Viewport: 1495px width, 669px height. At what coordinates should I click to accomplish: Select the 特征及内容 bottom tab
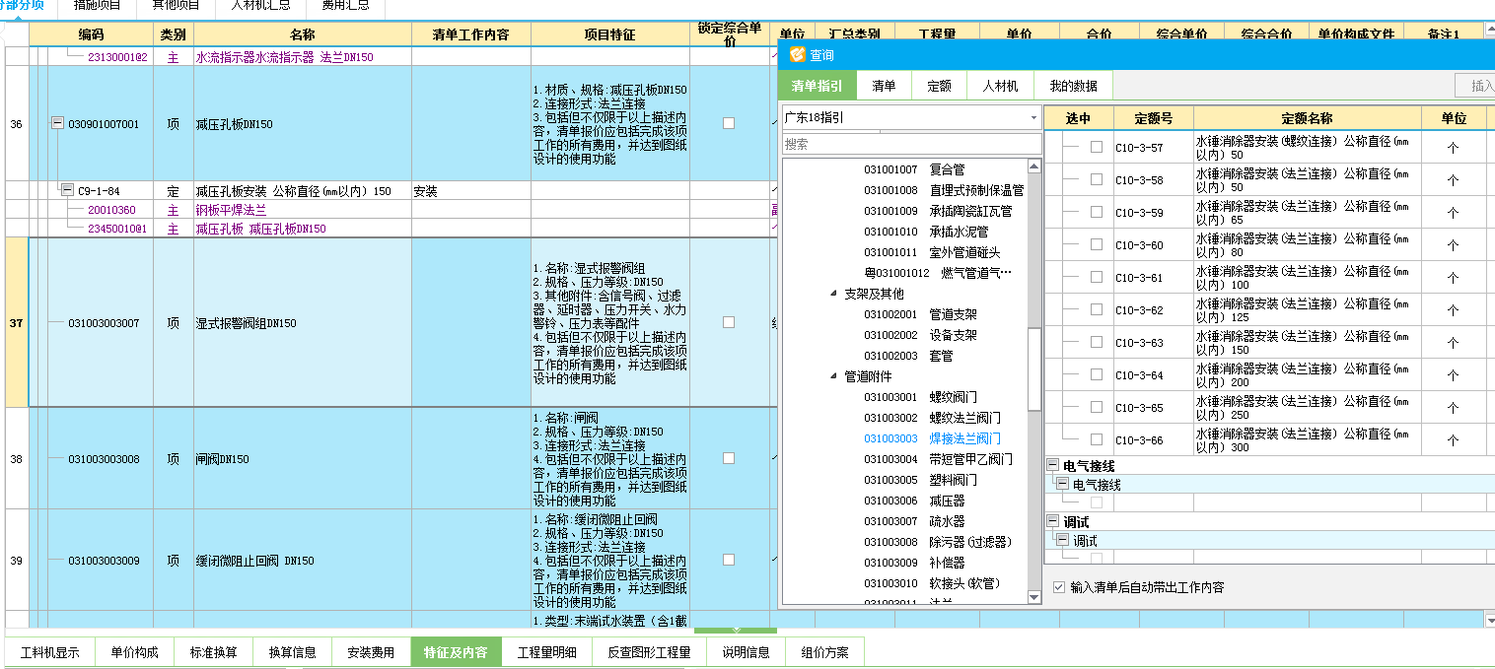coord(456,652)
